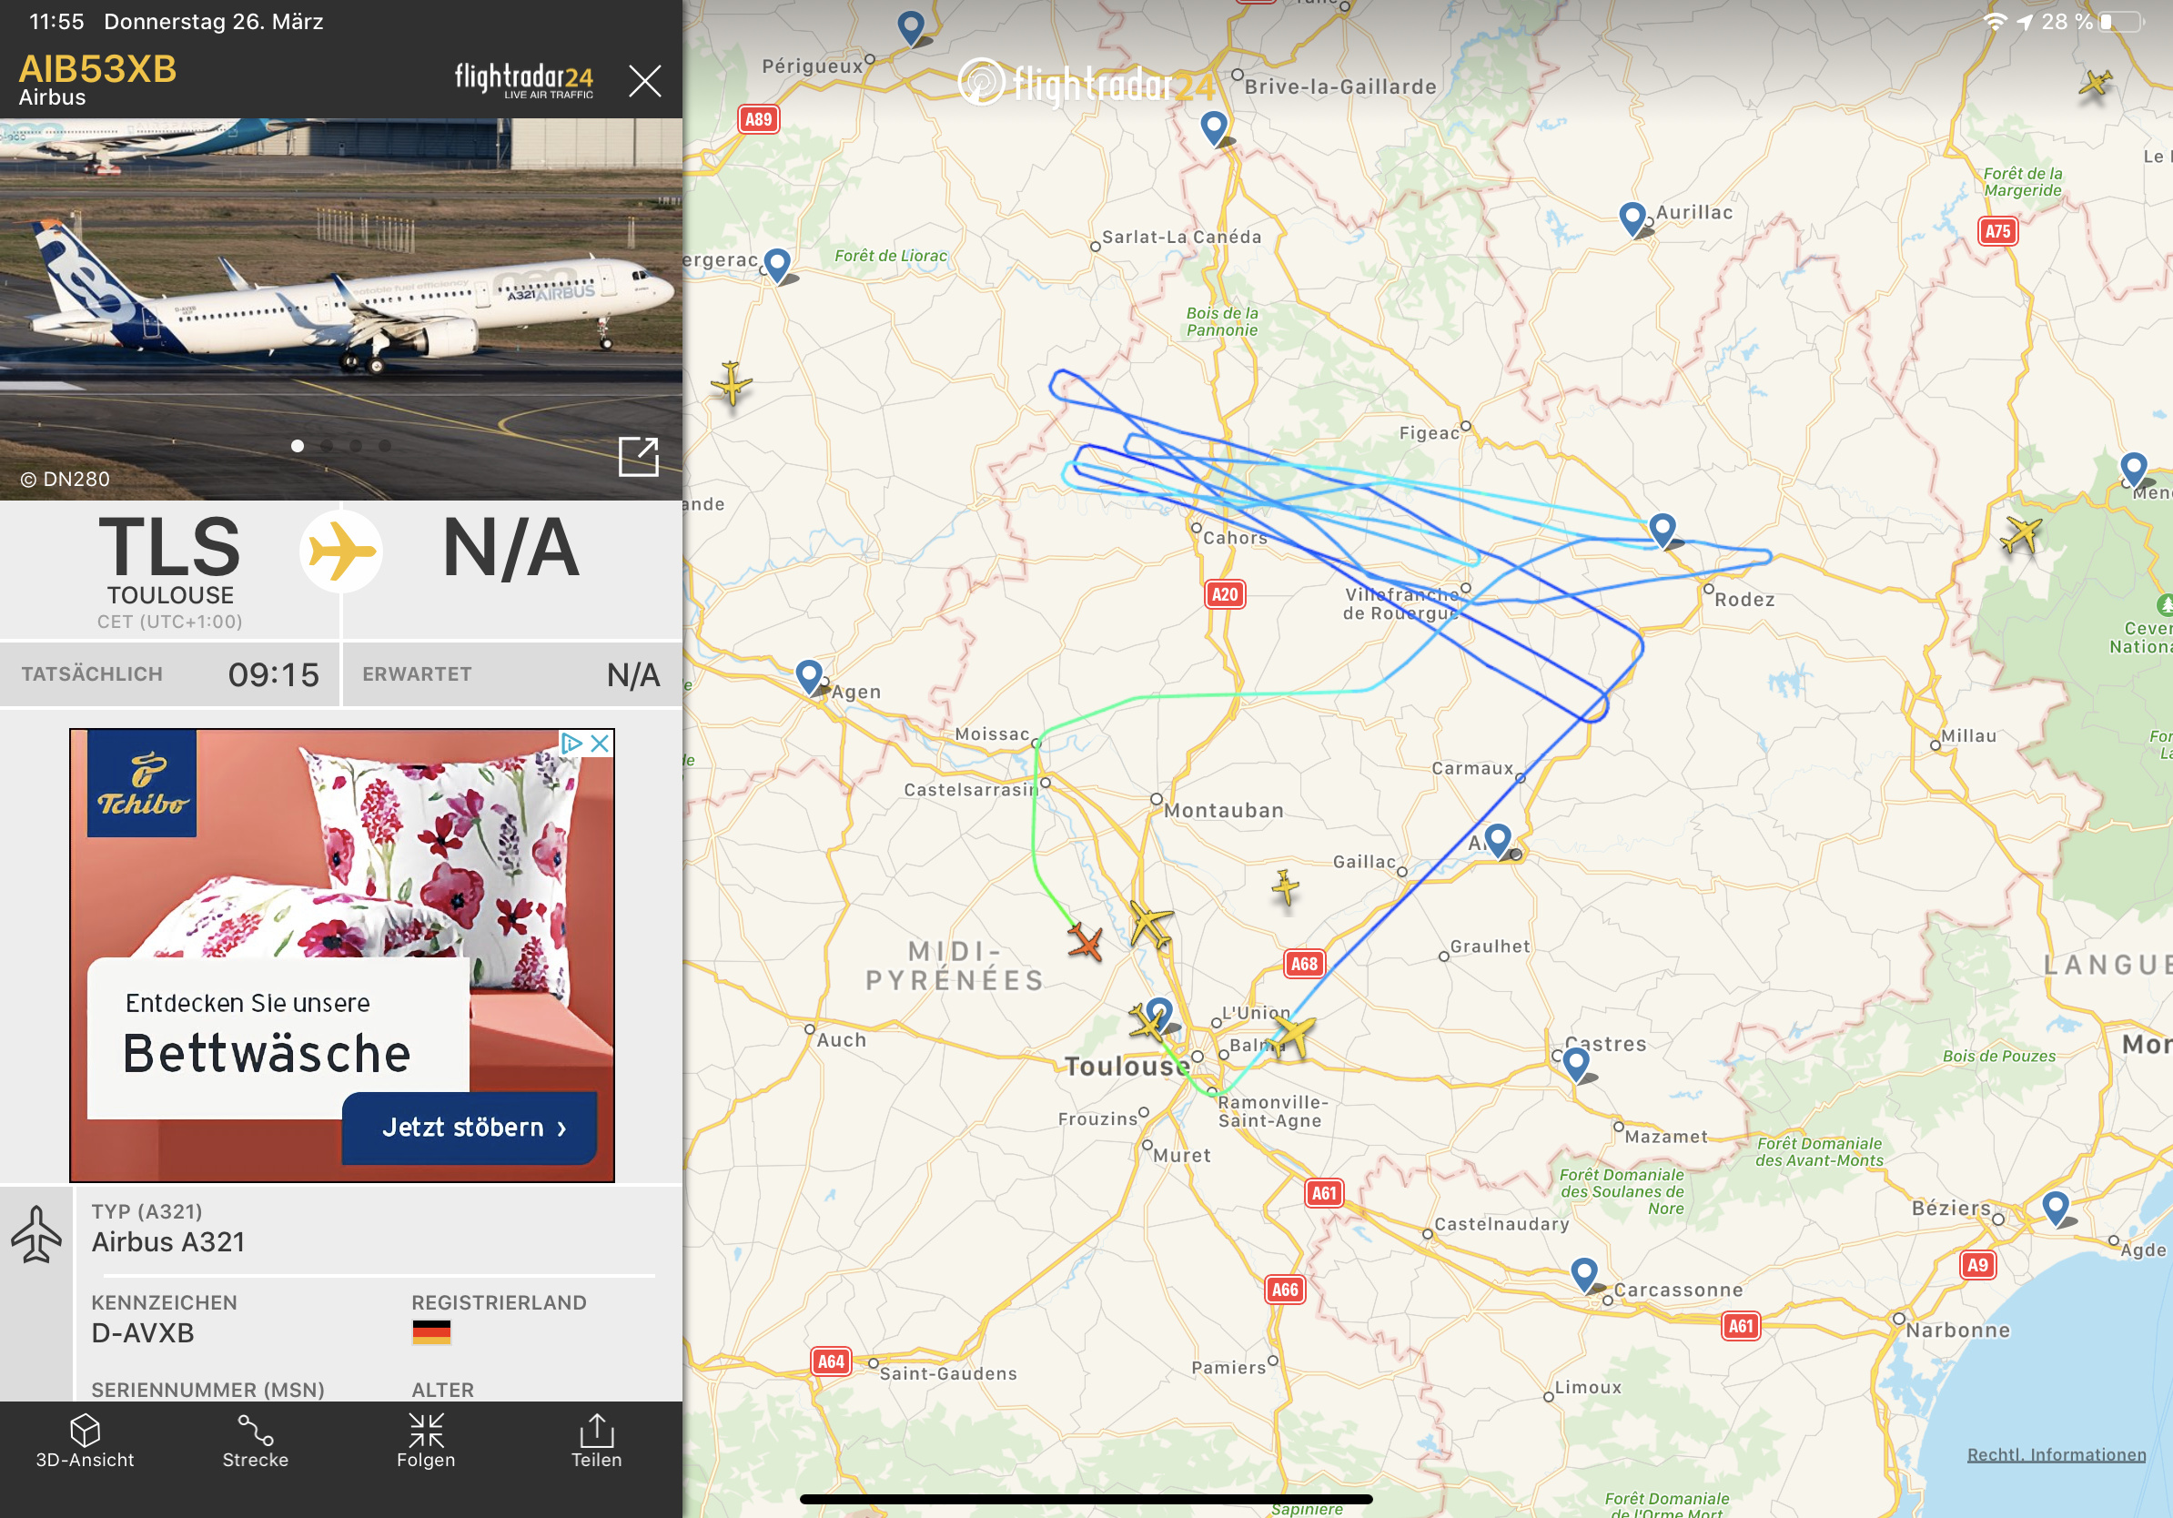Open the AdChoices info icon

coord(571,744)
